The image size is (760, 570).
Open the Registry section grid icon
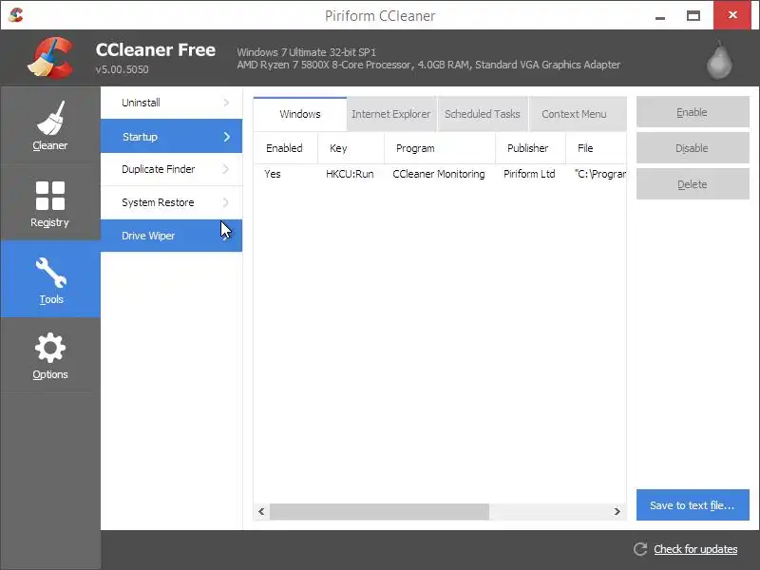(x=50, y=196)
